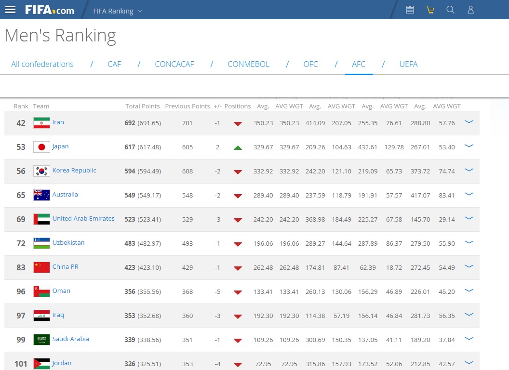Expand the Saudi Arabia row chevron
The width and height of the screenshot is (509, 370).
point(469,339)
